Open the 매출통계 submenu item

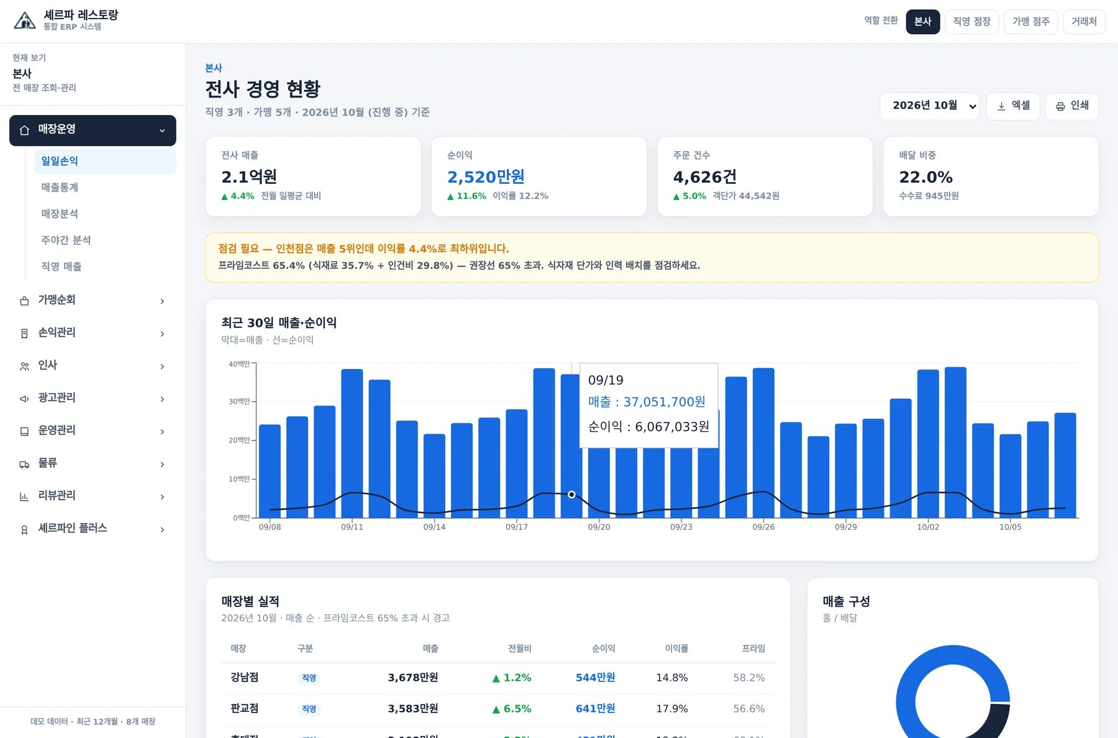[x=105, y=188]
